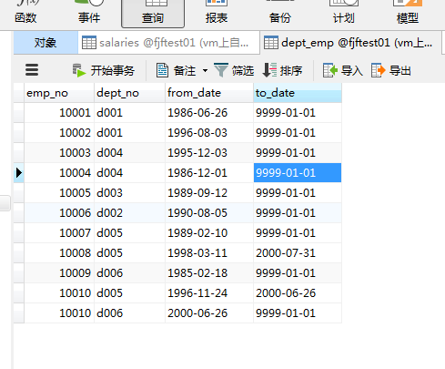Select the from_date cell 1989-02-10

(x=209, y=233)
